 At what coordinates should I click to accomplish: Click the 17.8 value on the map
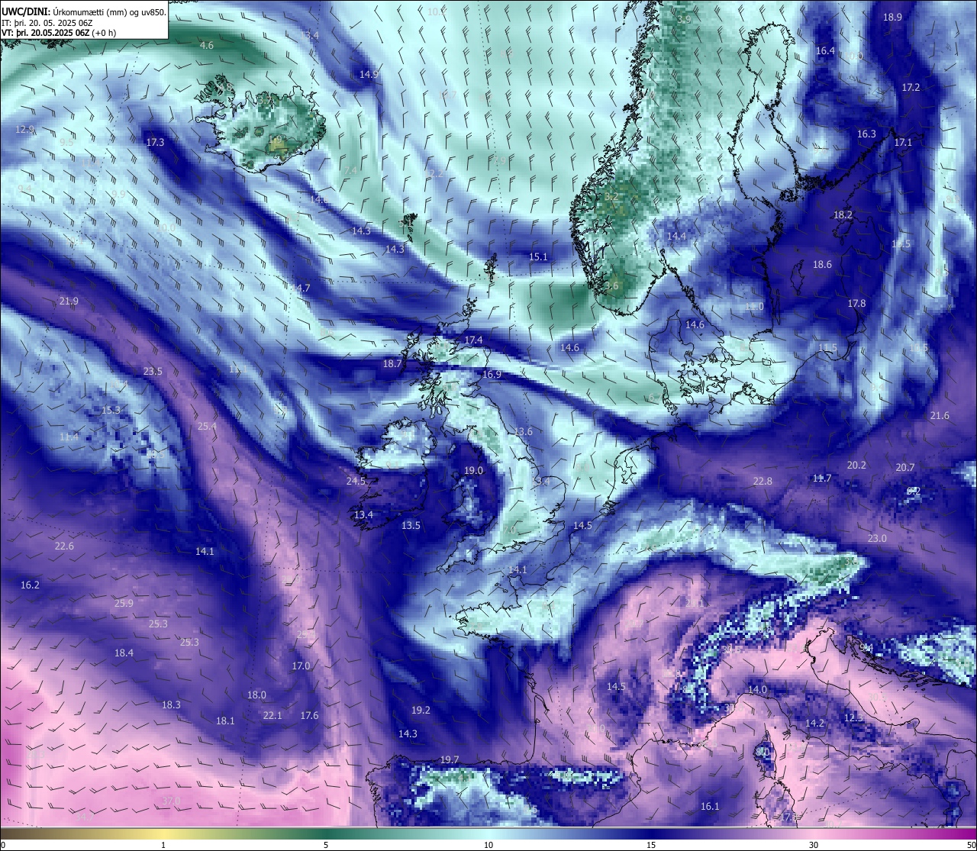pos(857,303)
